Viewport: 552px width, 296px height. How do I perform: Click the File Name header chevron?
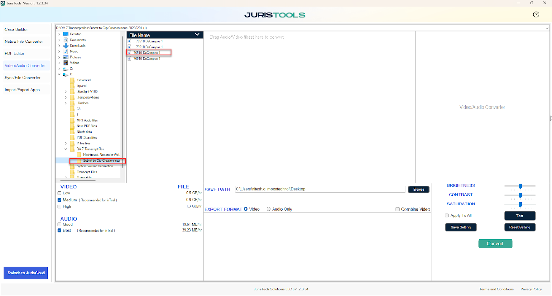coord(197,34)
